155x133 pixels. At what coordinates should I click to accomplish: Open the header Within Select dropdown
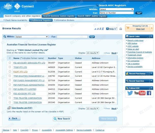pyautogui.click(x=117, y=9)
